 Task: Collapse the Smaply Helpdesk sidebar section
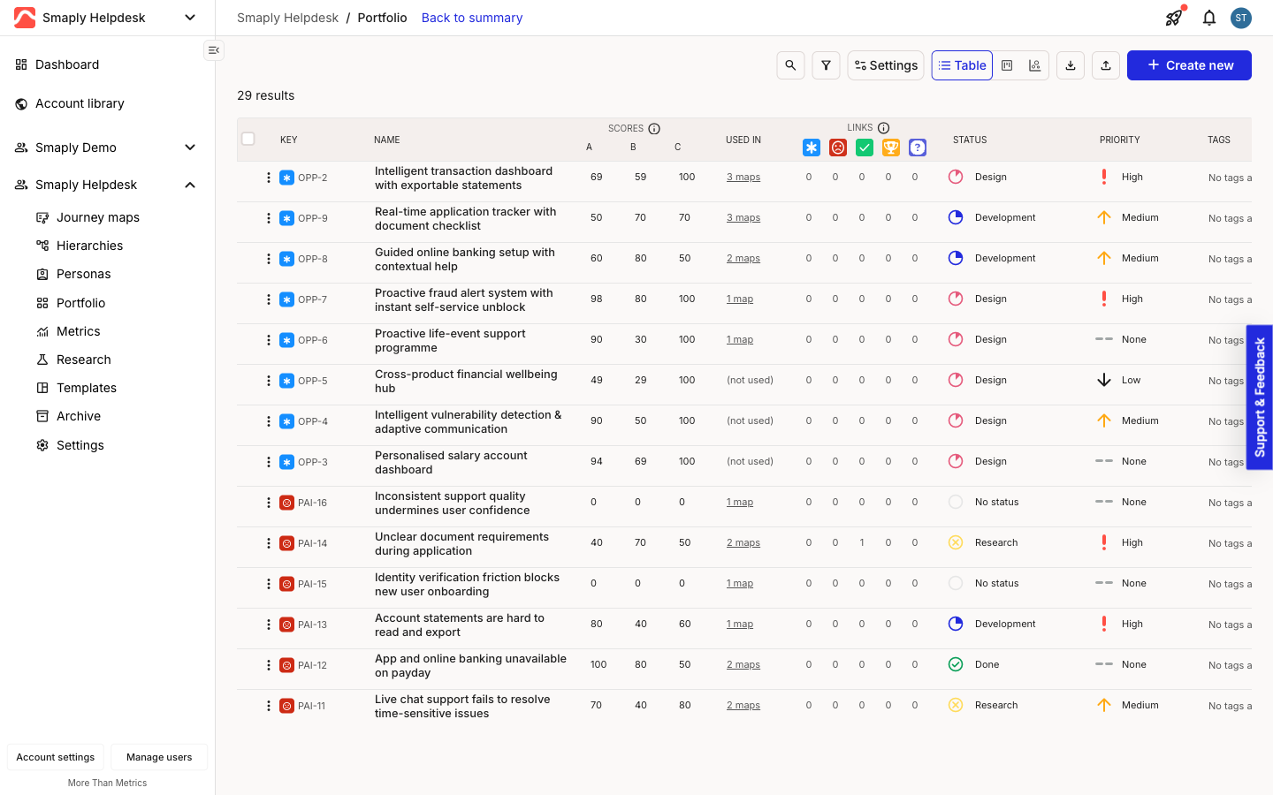(190, 185)
